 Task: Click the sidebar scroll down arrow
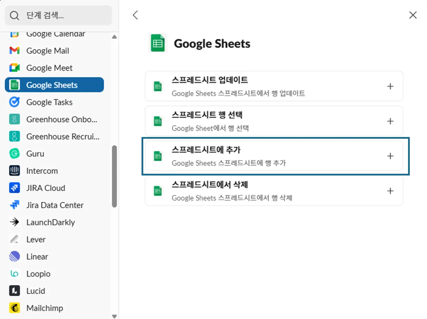pyautogui.click(x=114, y=316)
